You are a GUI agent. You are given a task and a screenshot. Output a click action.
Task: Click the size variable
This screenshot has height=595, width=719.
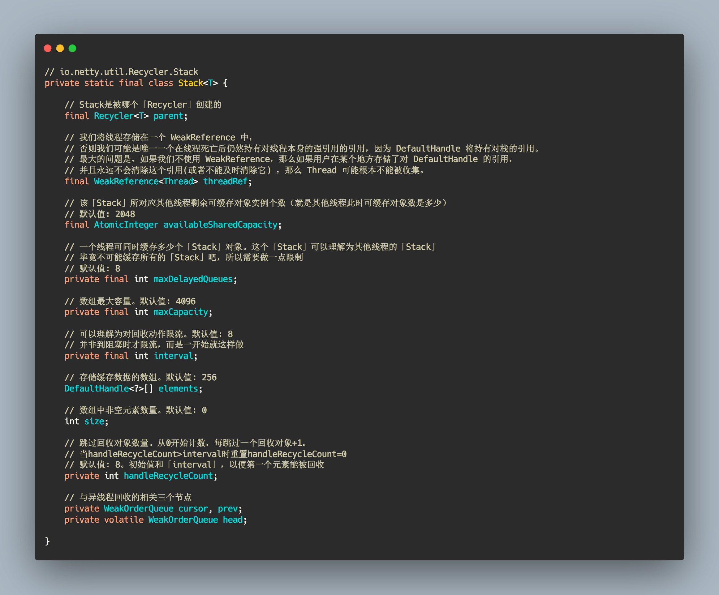(94, 422)
